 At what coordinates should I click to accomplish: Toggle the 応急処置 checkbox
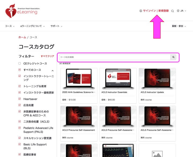click(x=20, y=105)
